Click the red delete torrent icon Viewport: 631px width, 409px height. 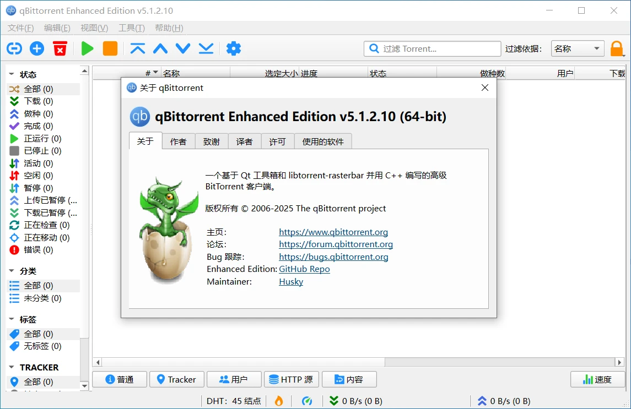60,48
